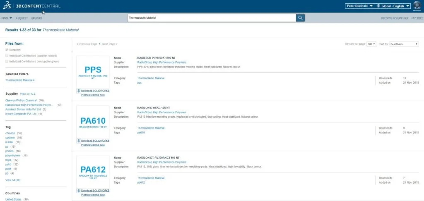Filter by pa66 tag

(8, 169)
